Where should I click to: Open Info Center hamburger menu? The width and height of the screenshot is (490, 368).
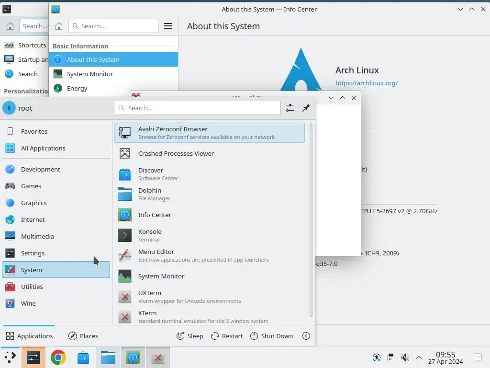(168, 26)
